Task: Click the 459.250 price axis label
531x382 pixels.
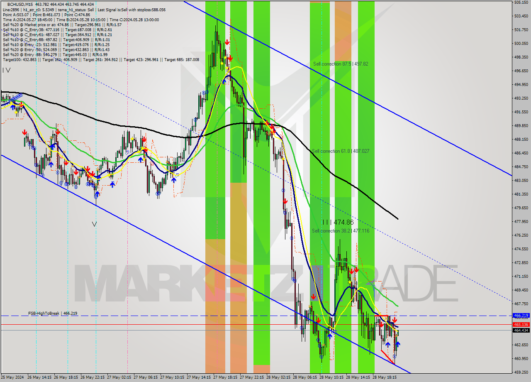Action: pos(521,372)
